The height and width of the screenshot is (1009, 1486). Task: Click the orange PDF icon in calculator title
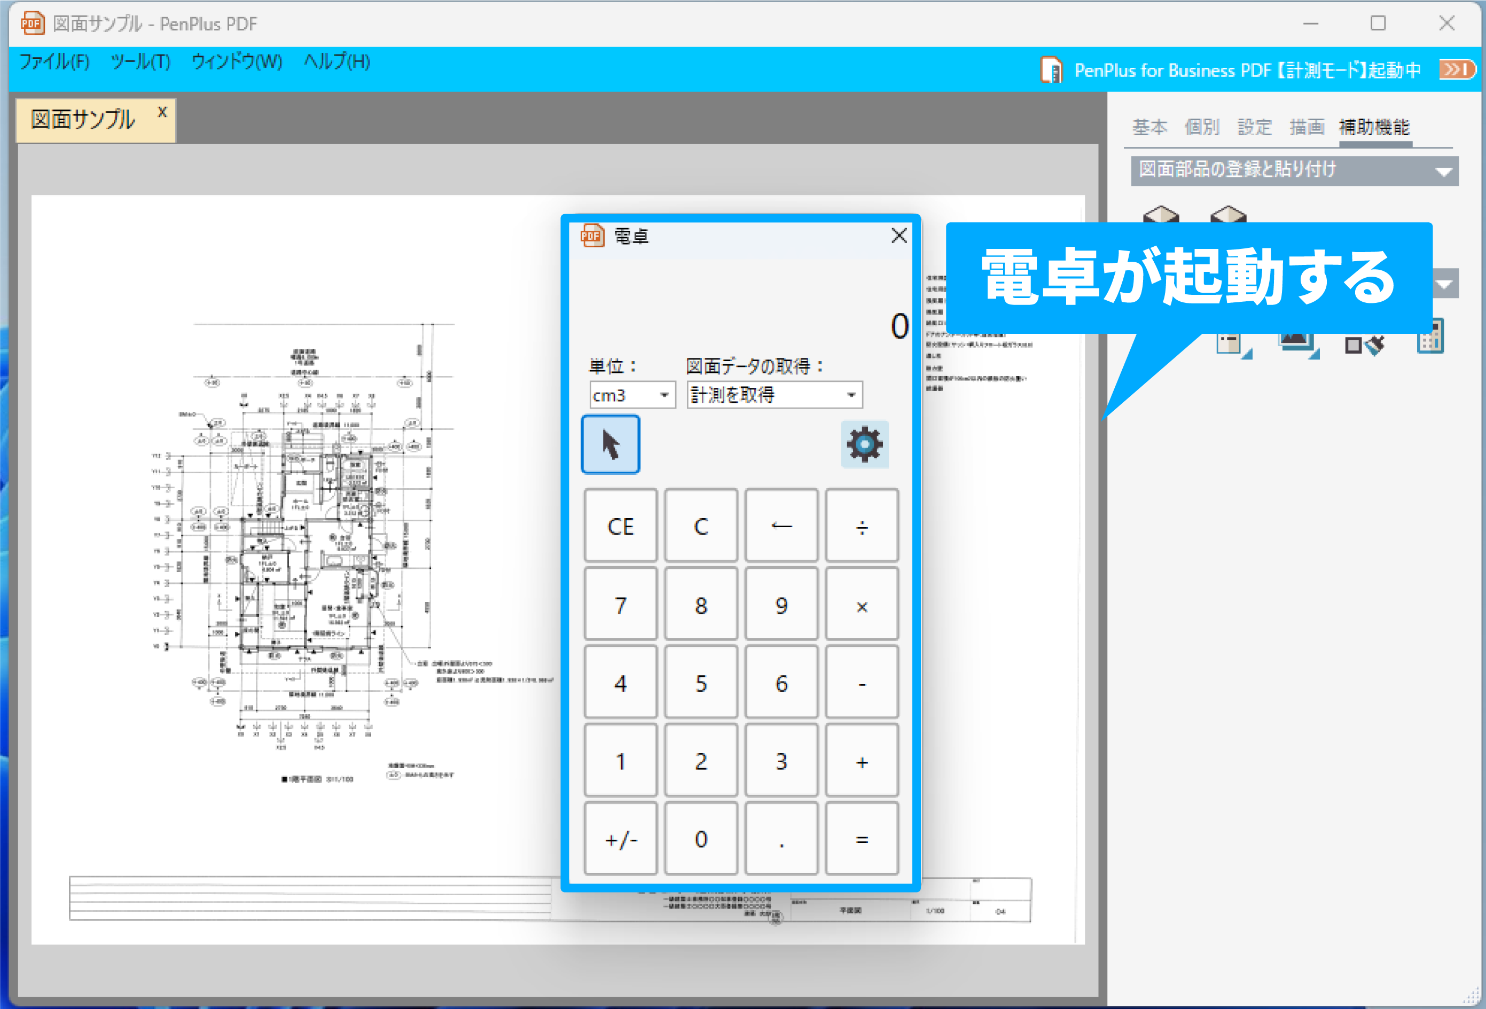click(x=592, y=236)
